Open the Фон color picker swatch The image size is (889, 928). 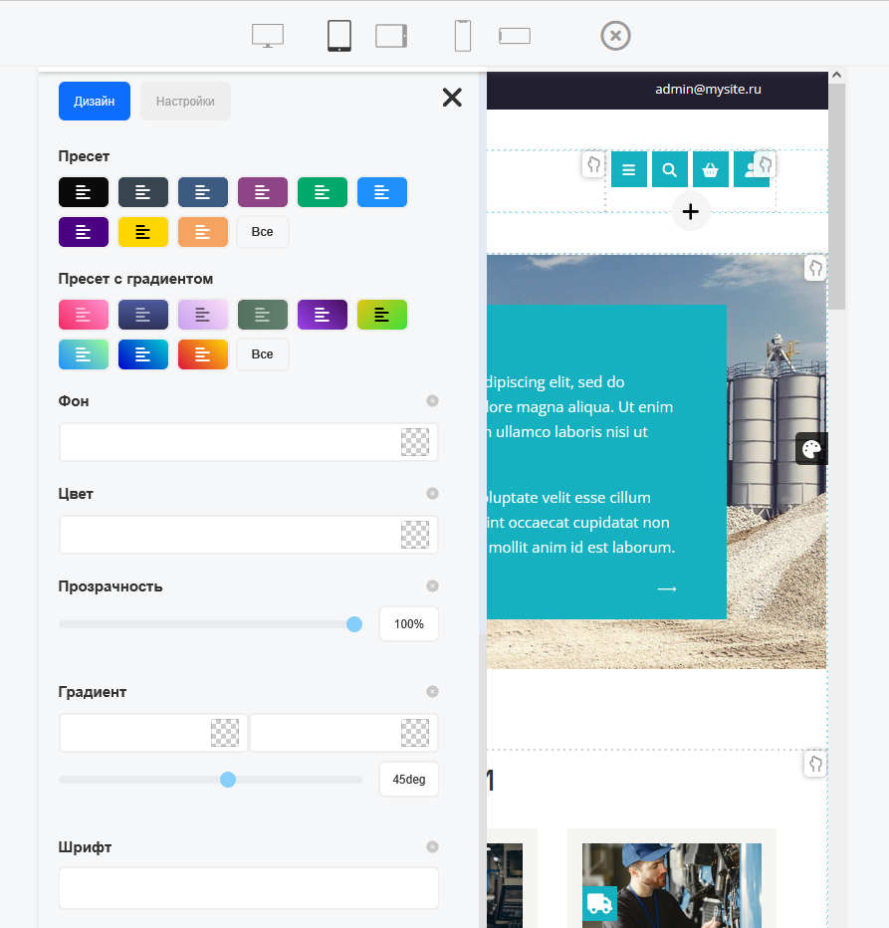(415, 442)
